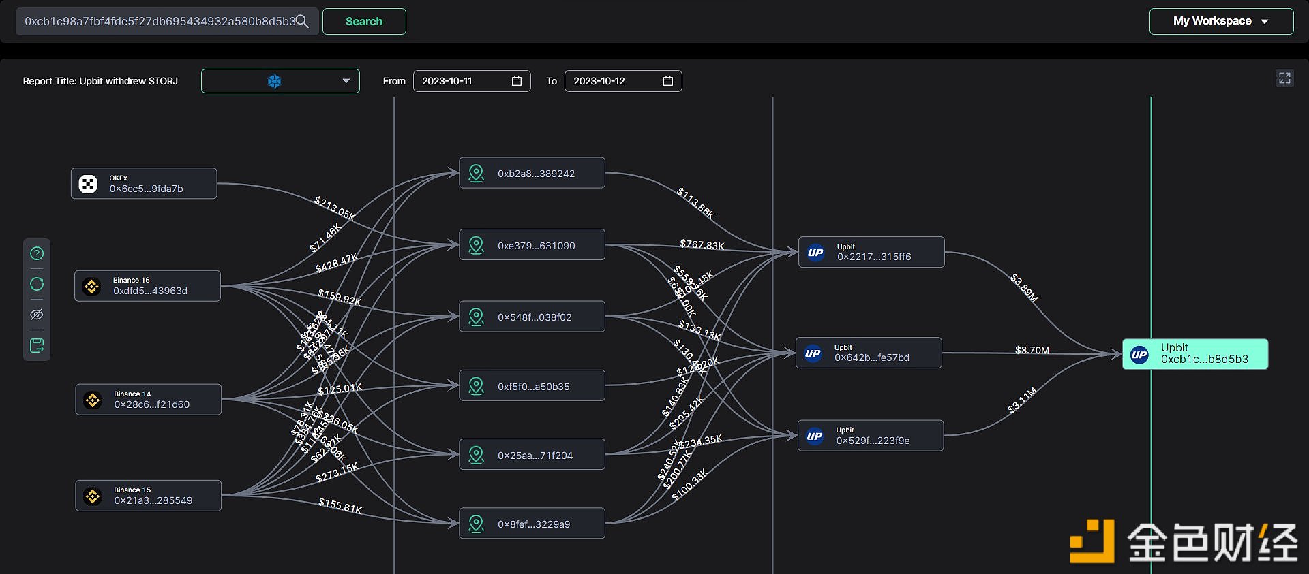Select address node 0xf5f0...a50b35

tap(532, 385)
